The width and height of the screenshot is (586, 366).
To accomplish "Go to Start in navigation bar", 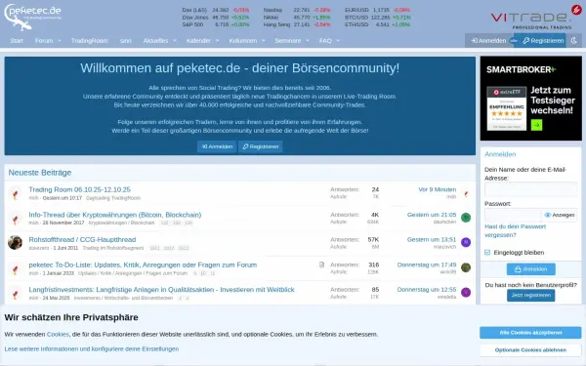I will tap(17, 40).
